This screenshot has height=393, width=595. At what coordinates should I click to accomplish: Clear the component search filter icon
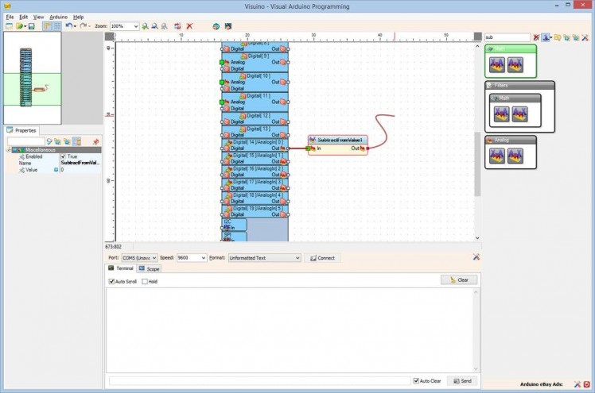(536, 37)
